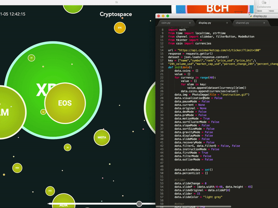Close the channel.py tab

tap(264, 23)
